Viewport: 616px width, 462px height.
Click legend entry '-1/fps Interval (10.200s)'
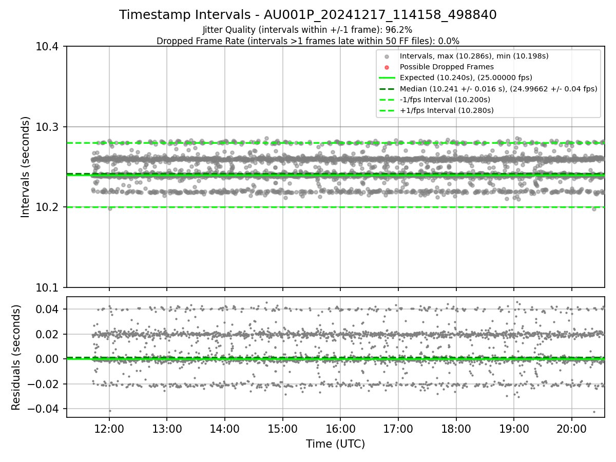pyautogui.click(x=445, y=100)
